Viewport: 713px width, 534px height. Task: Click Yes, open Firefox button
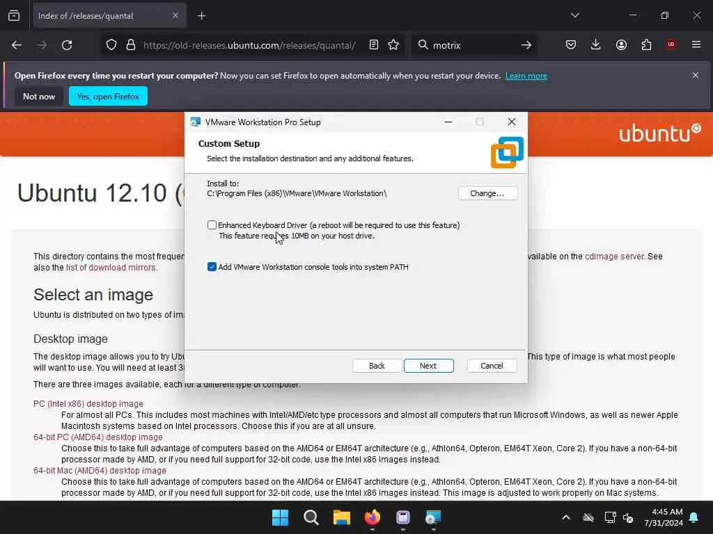pyautogui.click(x=108, y=96)
